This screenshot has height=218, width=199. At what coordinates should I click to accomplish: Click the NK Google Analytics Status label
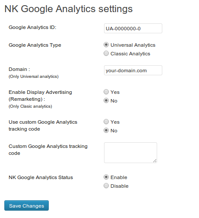41,177
